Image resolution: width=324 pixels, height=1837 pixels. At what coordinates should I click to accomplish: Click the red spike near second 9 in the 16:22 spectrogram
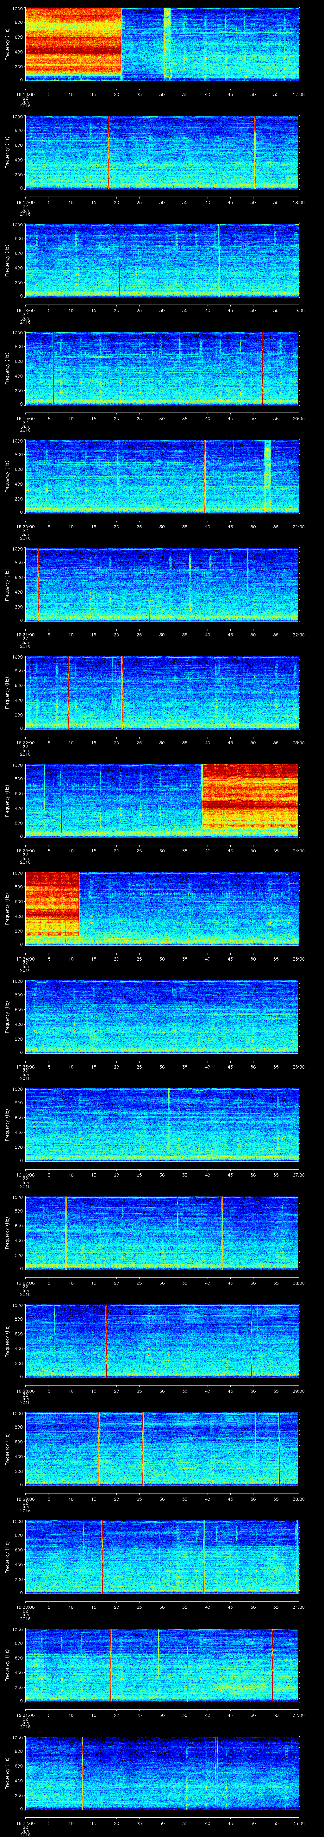(68, 692)
